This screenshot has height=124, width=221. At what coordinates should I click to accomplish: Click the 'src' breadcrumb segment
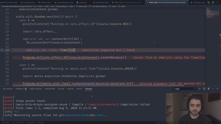click(x=35, y=7)
